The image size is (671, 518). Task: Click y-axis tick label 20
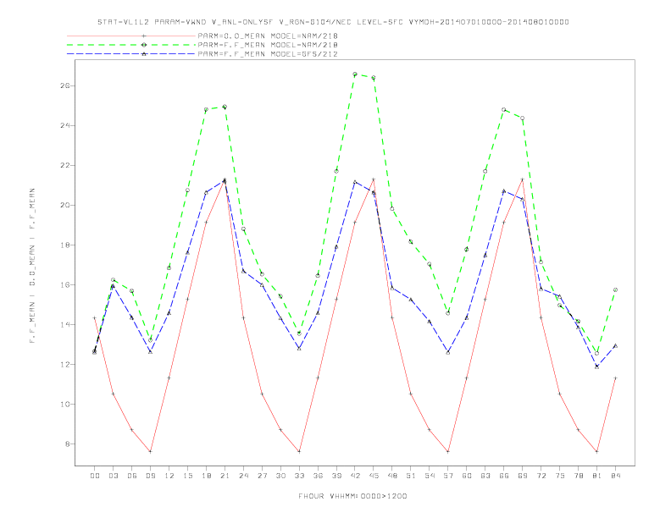tap(65, 205)
